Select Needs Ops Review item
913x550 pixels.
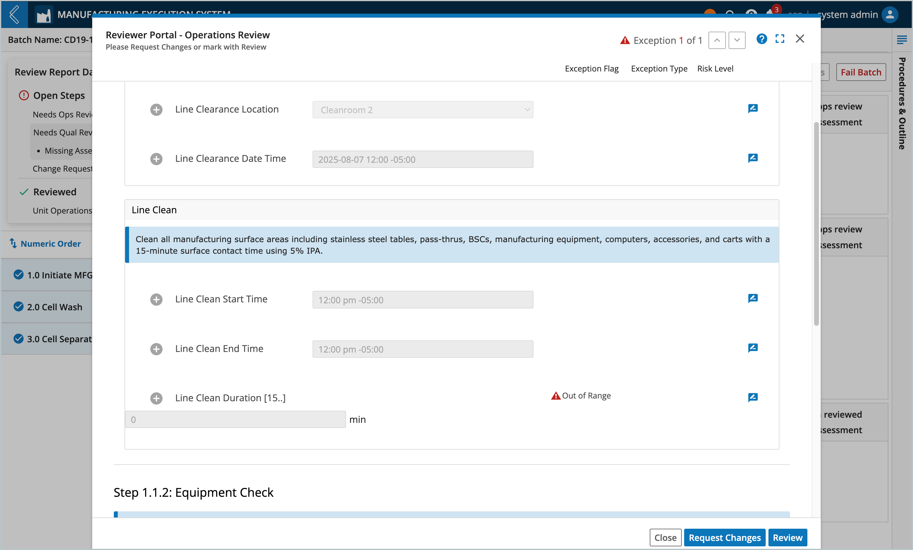(62, 114)
